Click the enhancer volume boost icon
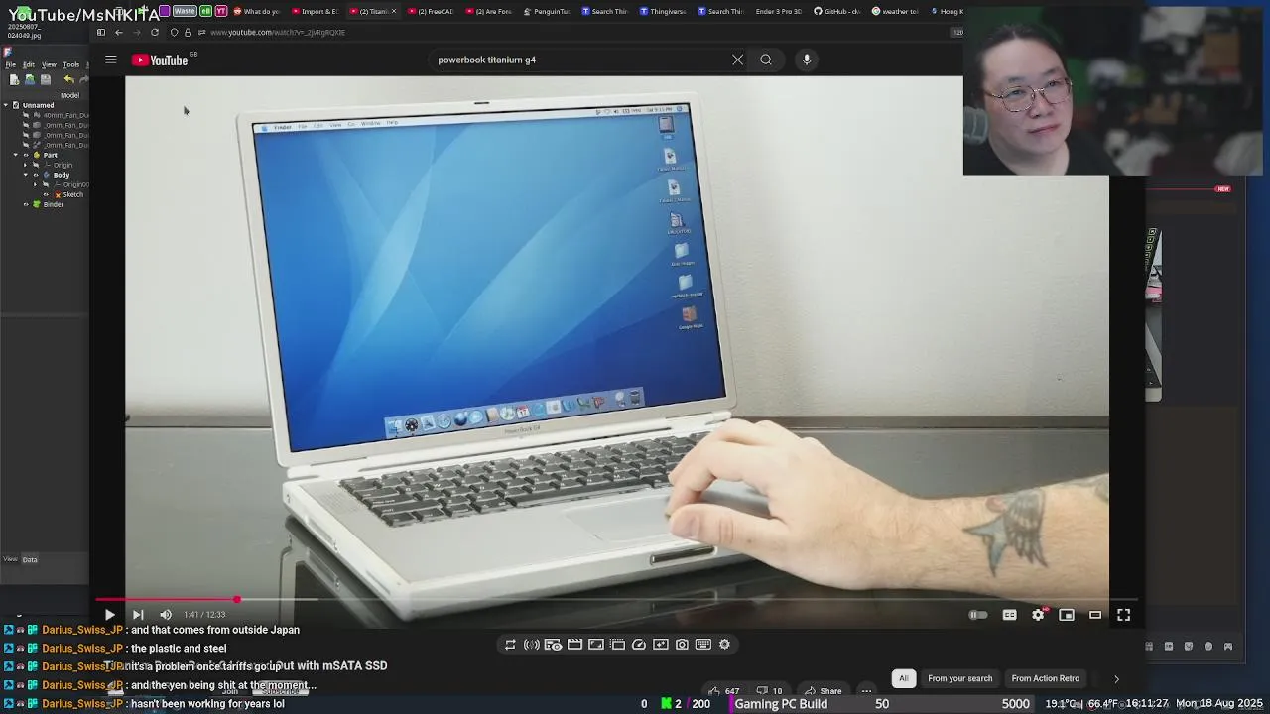1270x714 pixels. click(532, 645)
